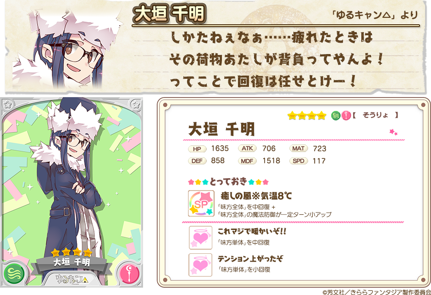Click the full-body character card illustration
431x295 pixels.
point(72,192)
